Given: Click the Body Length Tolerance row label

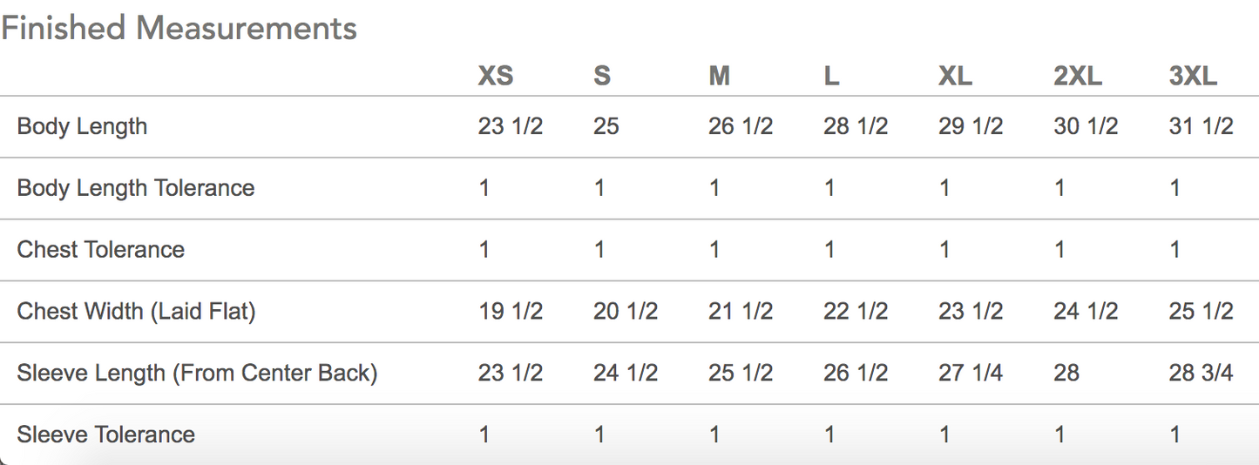Looking at the screenshot, I should click(x=136, y=188).
